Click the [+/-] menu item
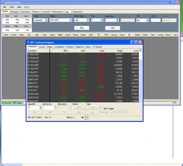This screenshot has width=183, height=166. [x=27, y=7]
